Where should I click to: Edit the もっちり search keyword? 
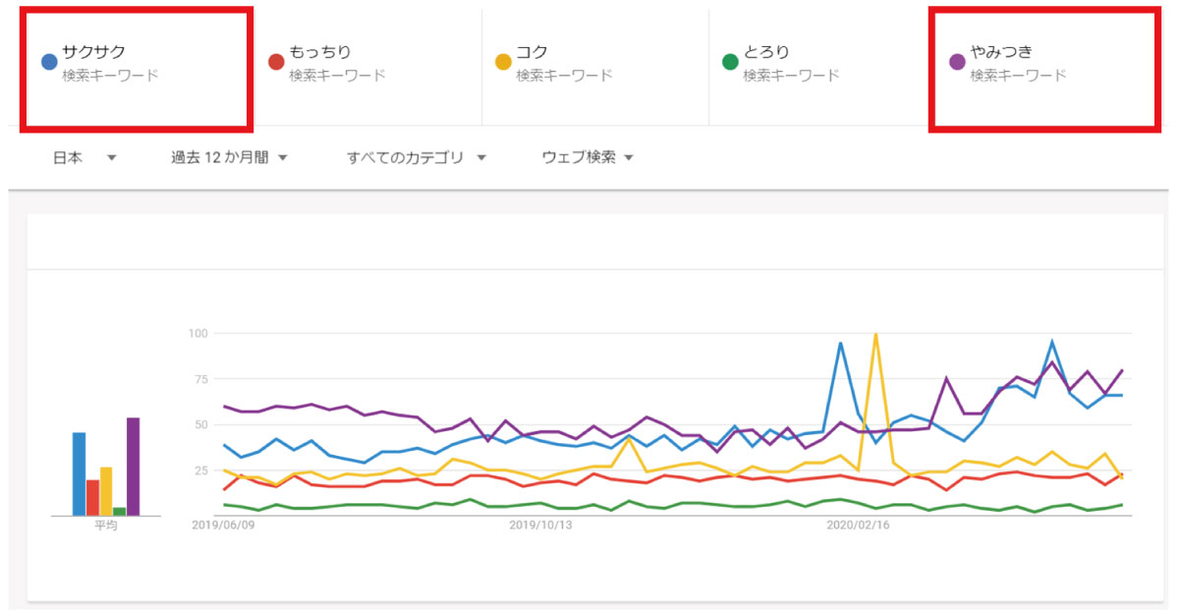pos(320,52)
